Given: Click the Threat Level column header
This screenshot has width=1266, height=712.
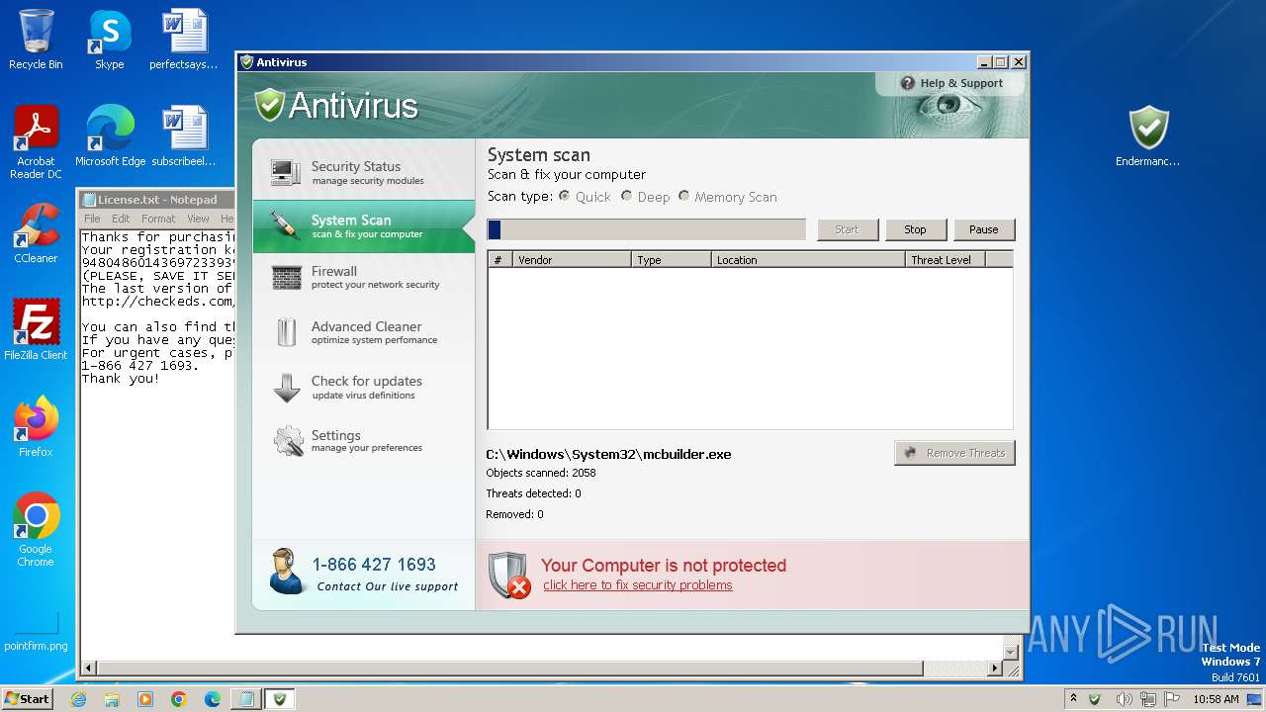Looking at the screenshot, I should point(946,260).
